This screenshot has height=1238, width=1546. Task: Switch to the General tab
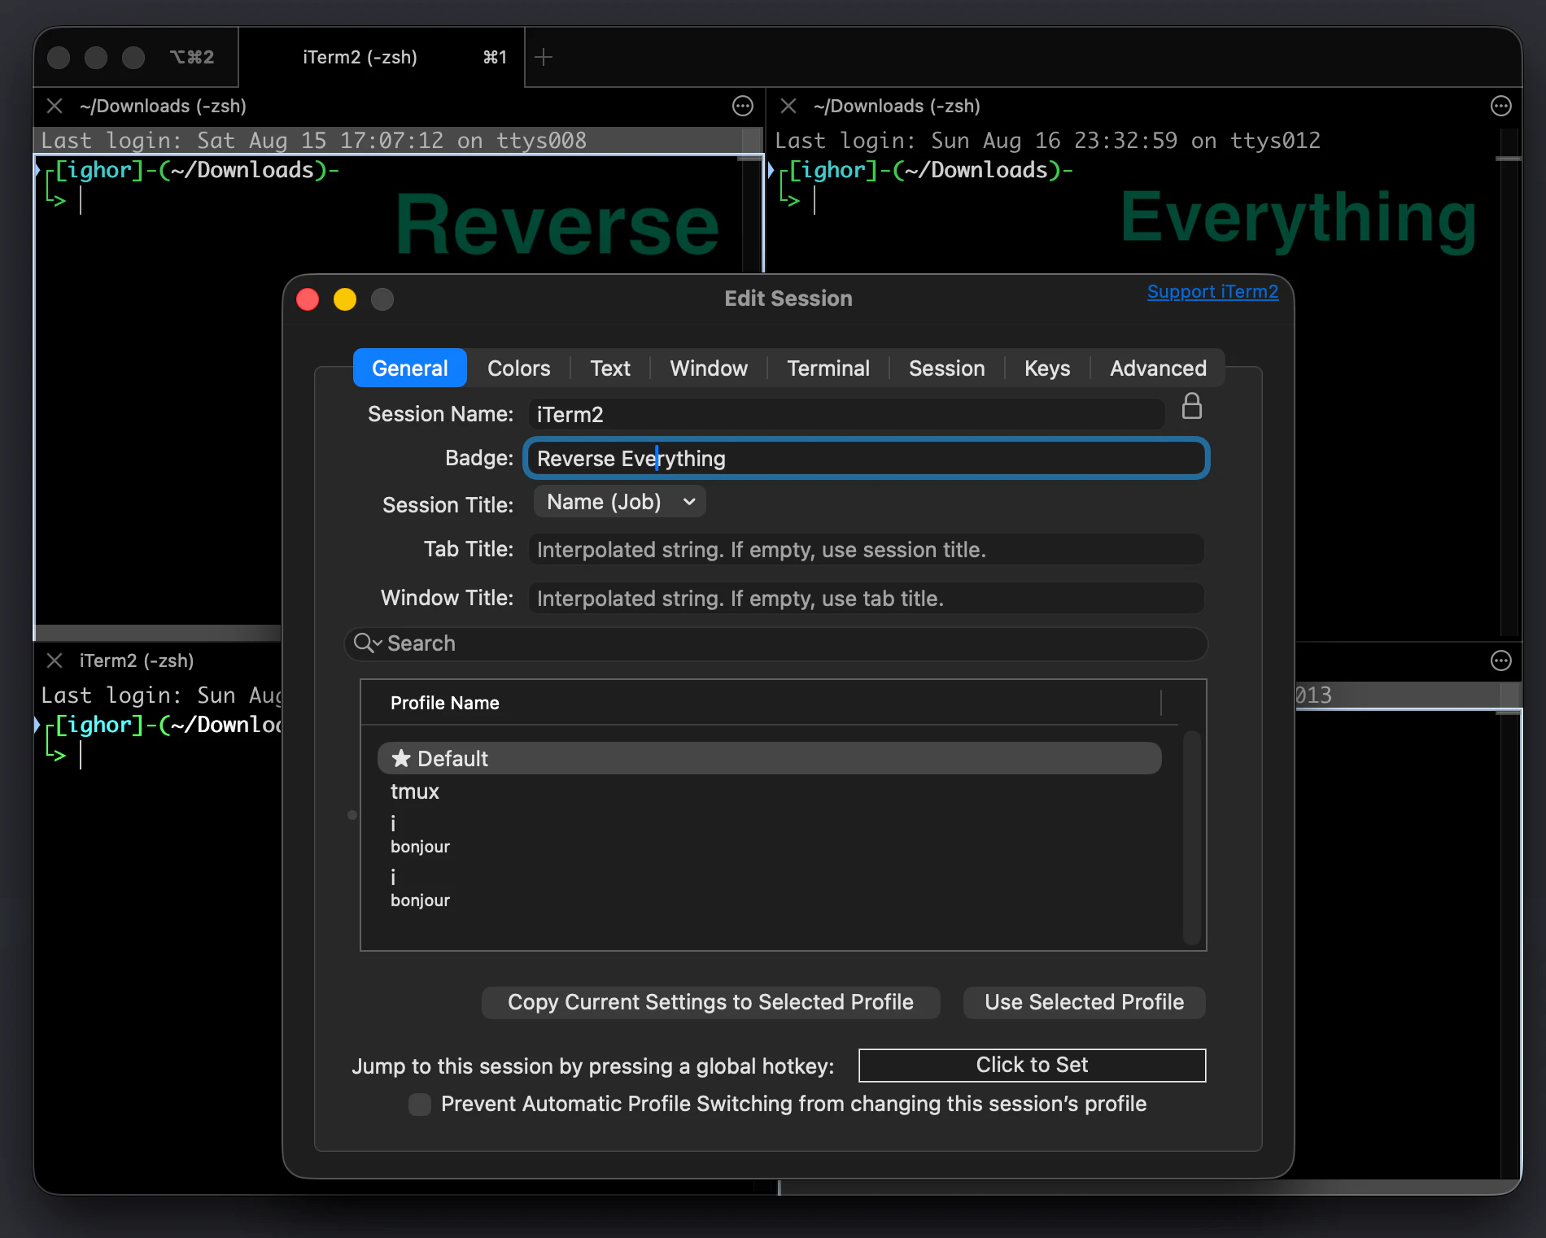[x=410, y=368]
